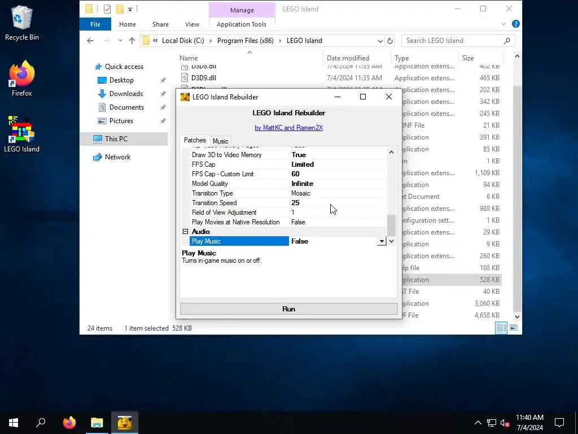This screenshot has height=434, width=578.
Task: Go up one folder level
Action: (x=132, y=41)
